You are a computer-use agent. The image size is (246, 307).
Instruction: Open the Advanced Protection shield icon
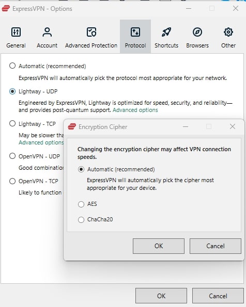pos(91,32)
